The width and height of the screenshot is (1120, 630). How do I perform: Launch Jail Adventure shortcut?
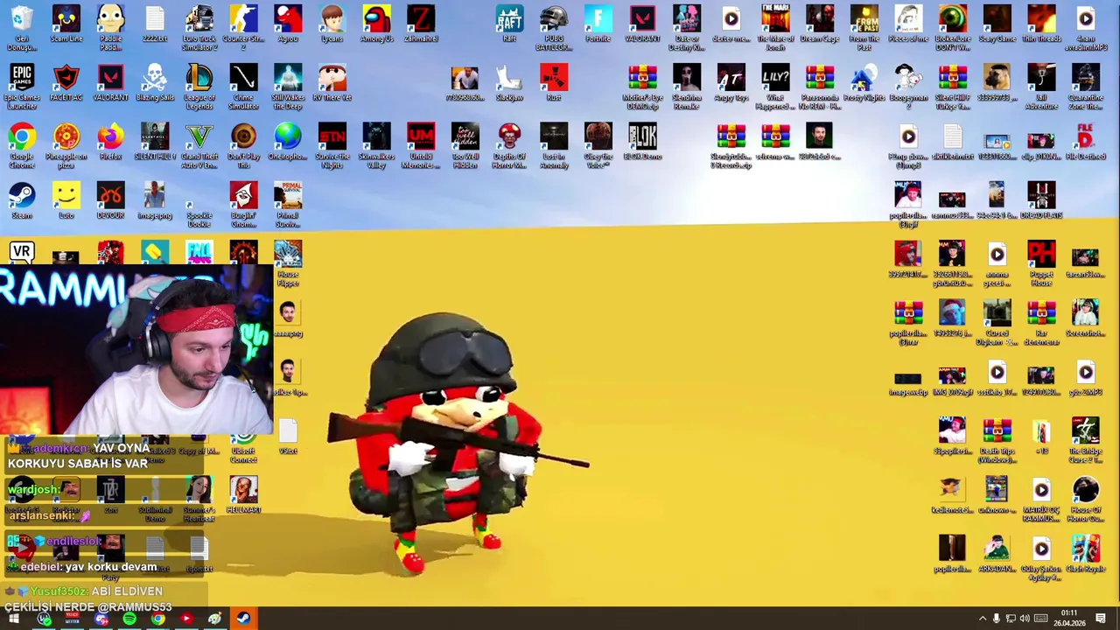(1041, 86)
